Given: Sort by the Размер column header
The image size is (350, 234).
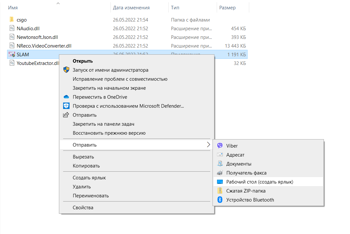Looking at the screenshot, I should click(227, 8).
